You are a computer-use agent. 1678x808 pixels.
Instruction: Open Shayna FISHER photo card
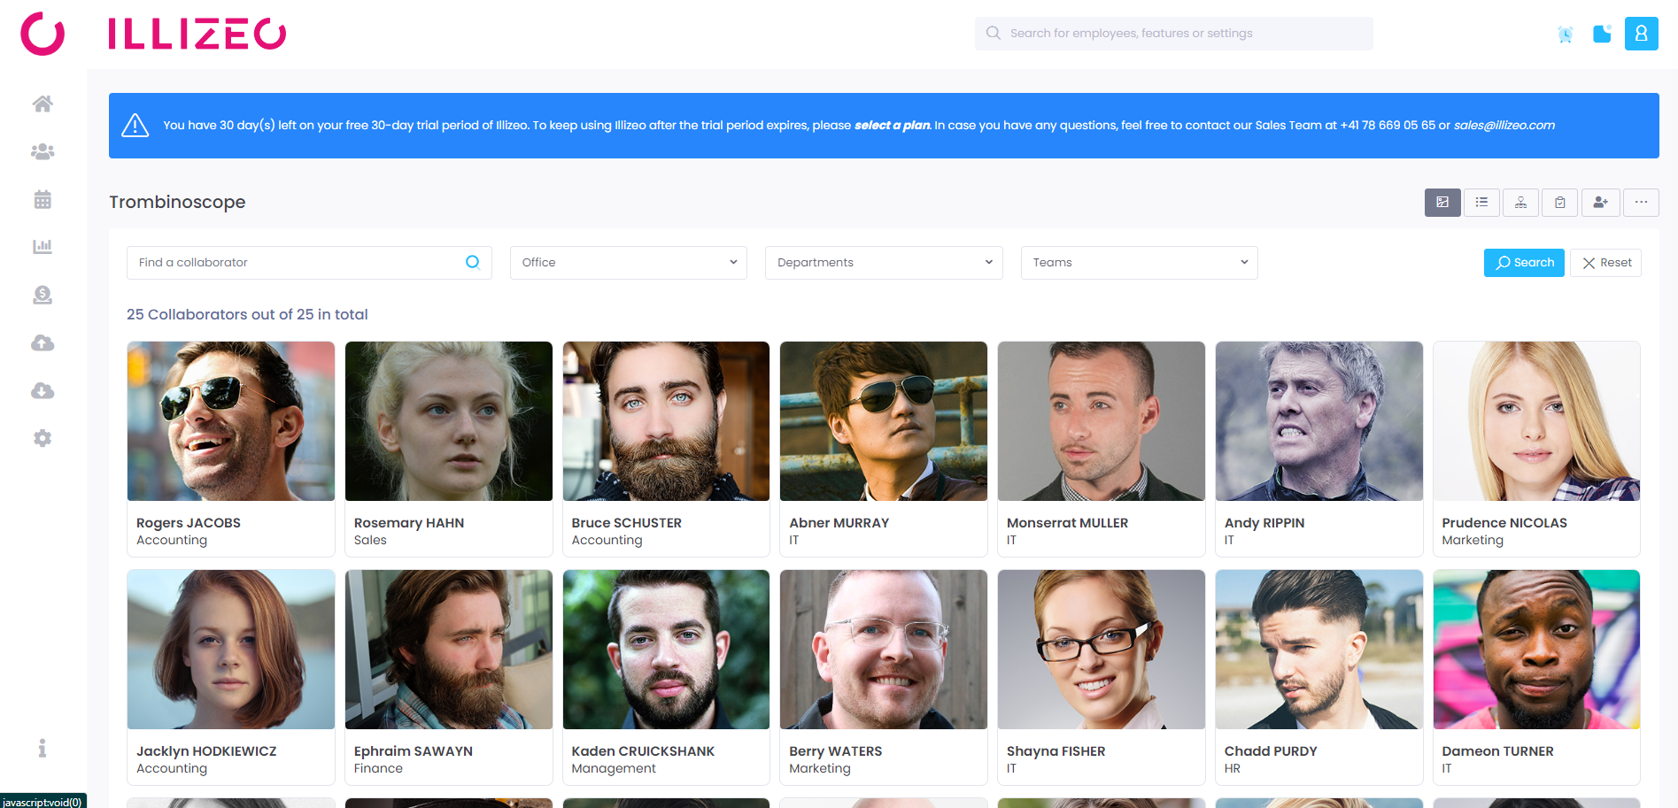tap(1102, 677)
